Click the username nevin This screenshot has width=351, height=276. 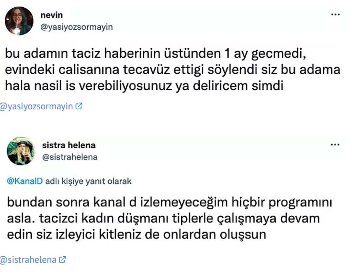pos(51,15)
